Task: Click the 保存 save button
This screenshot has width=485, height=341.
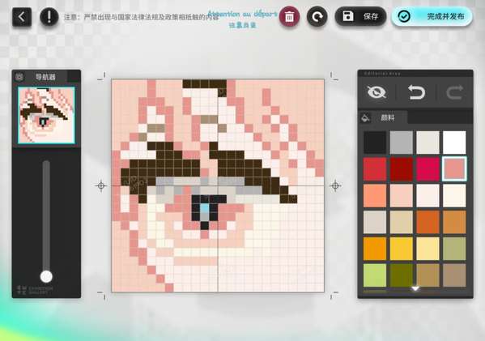Action: tap(360, 16)
